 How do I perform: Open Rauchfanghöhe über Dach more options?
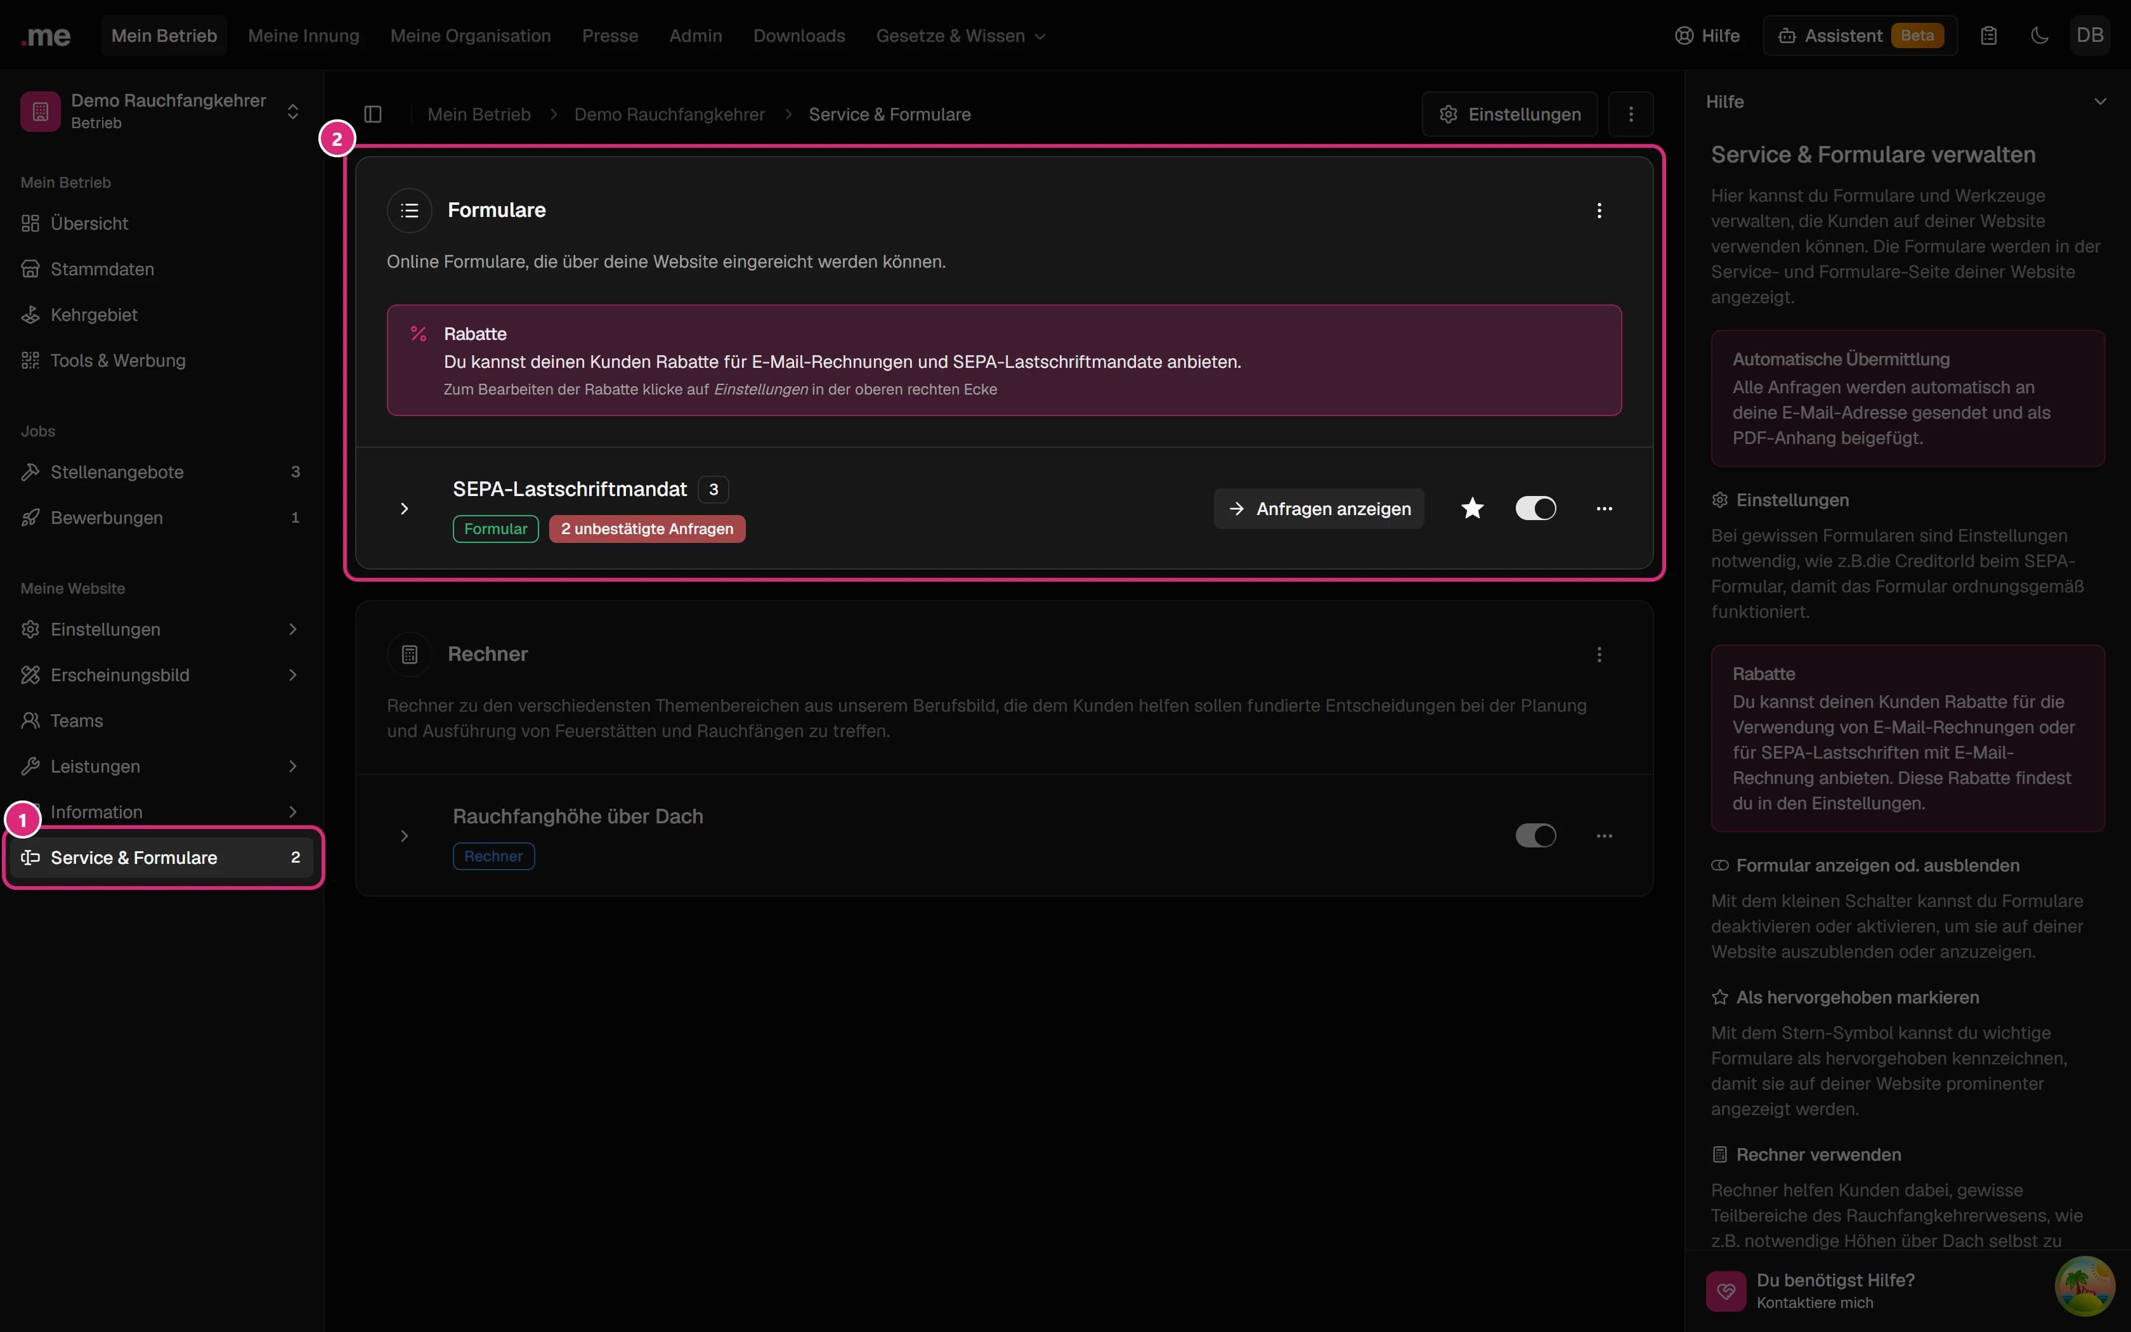coord(1605,835)
